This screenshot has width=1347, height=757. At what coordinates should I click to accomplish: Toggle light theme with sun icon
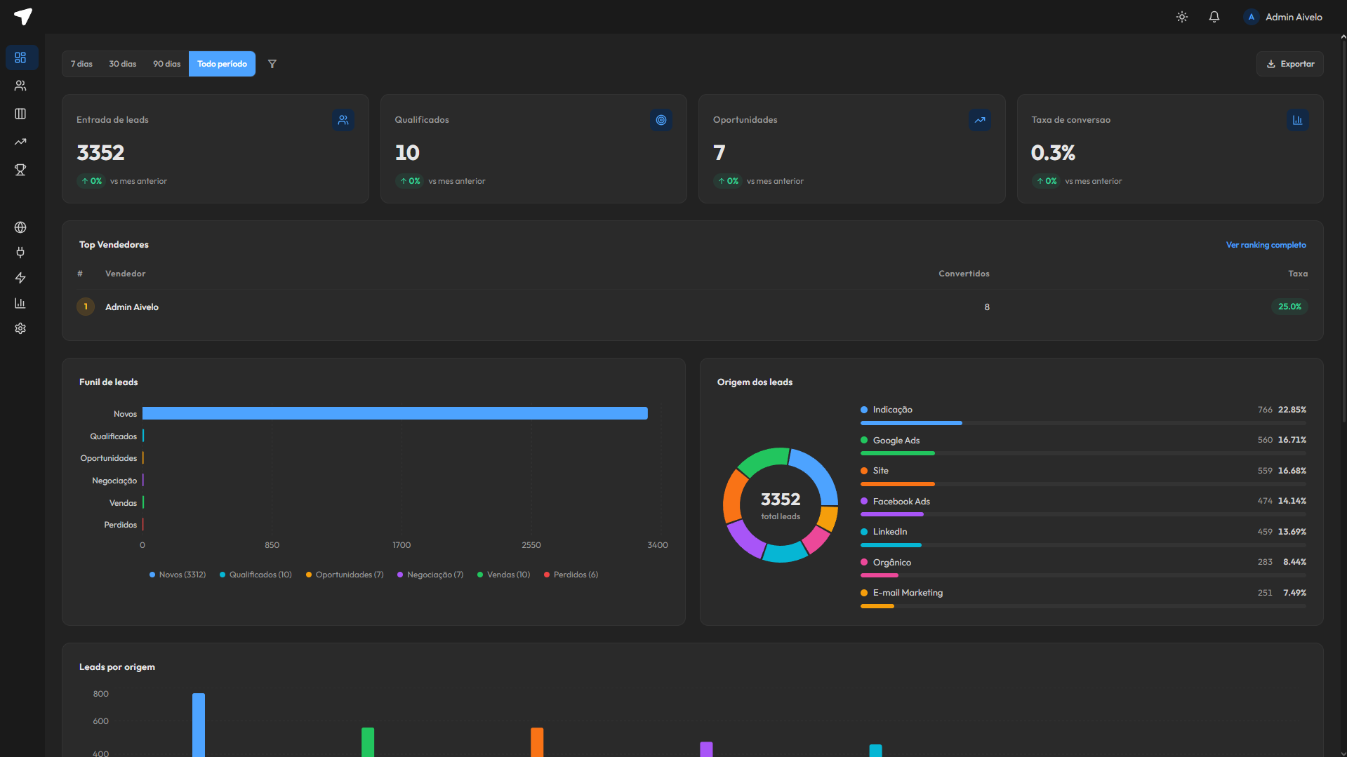1182,17
